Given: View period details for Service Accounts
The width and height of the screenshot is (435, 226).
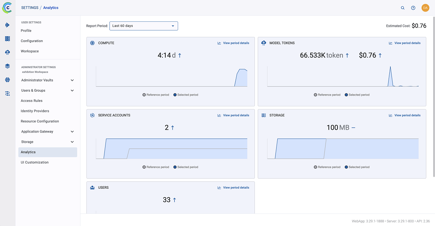Looking at the screenshot, I should 233,115.
